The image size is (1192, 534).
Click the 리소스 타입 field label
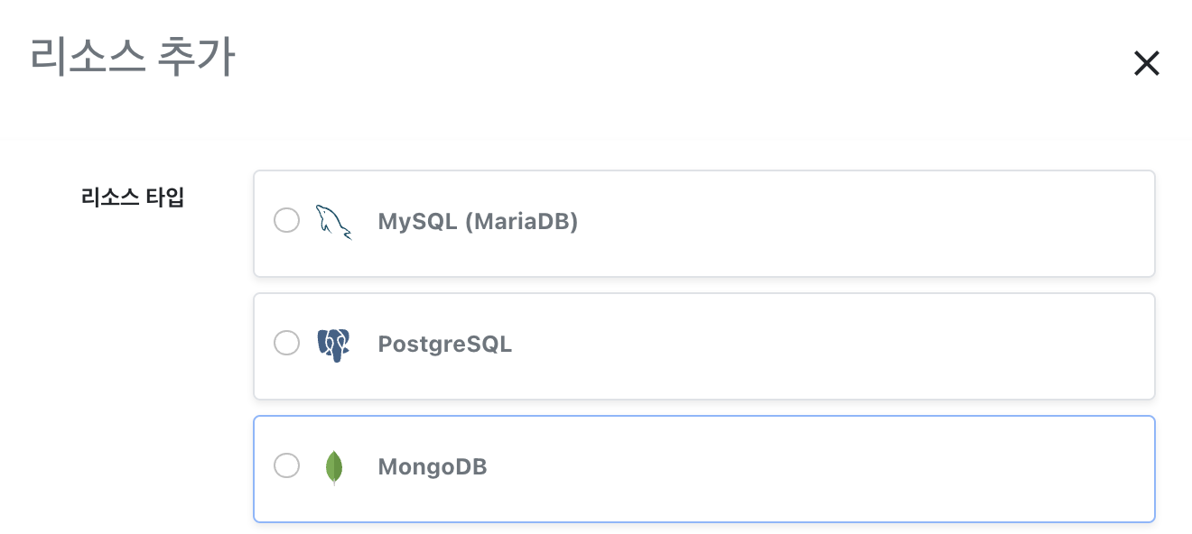[133, 198]
